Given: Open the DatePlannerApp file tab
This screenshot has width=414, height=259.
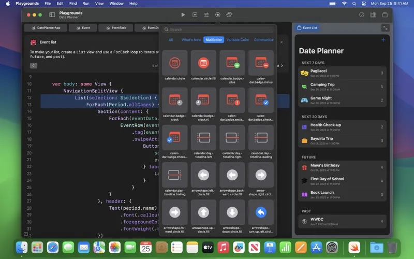Looking at the screenshot, I should [46, 28].
